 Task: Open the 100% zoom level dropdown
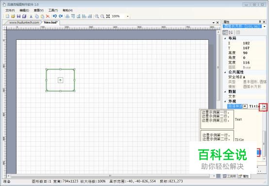[x=128, y=17]
